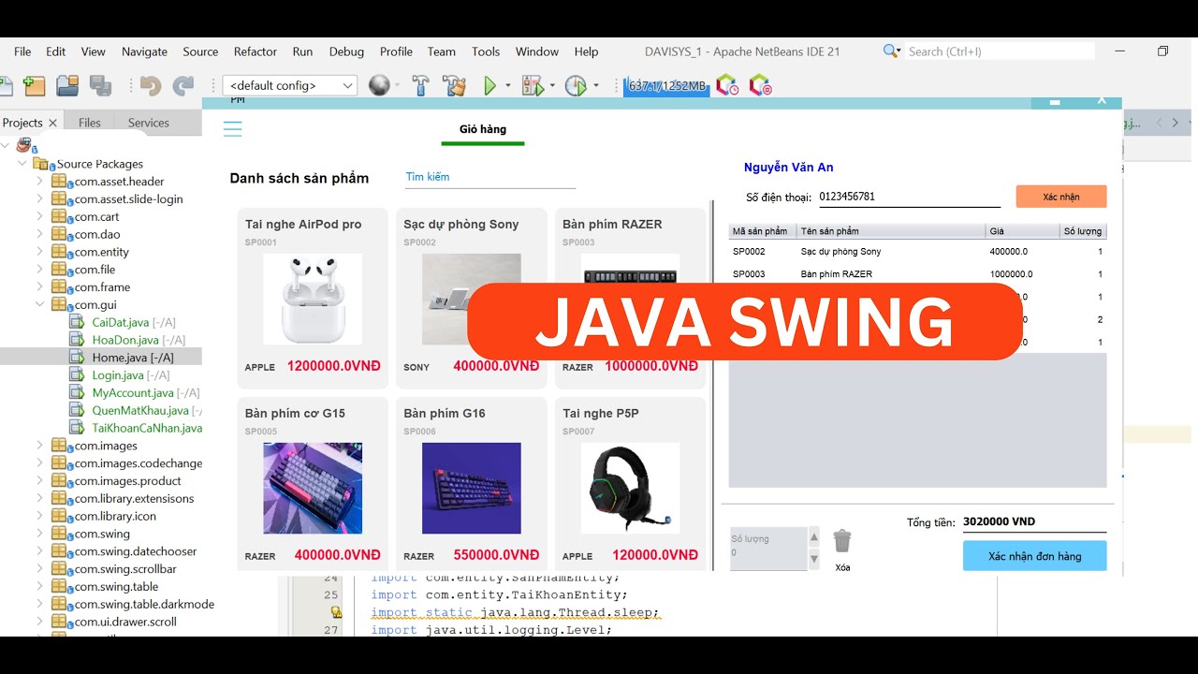The image size is (1198, 674).
Task: Switch to the Files tab
Action: pyautogui.click(x=90, y=123)
